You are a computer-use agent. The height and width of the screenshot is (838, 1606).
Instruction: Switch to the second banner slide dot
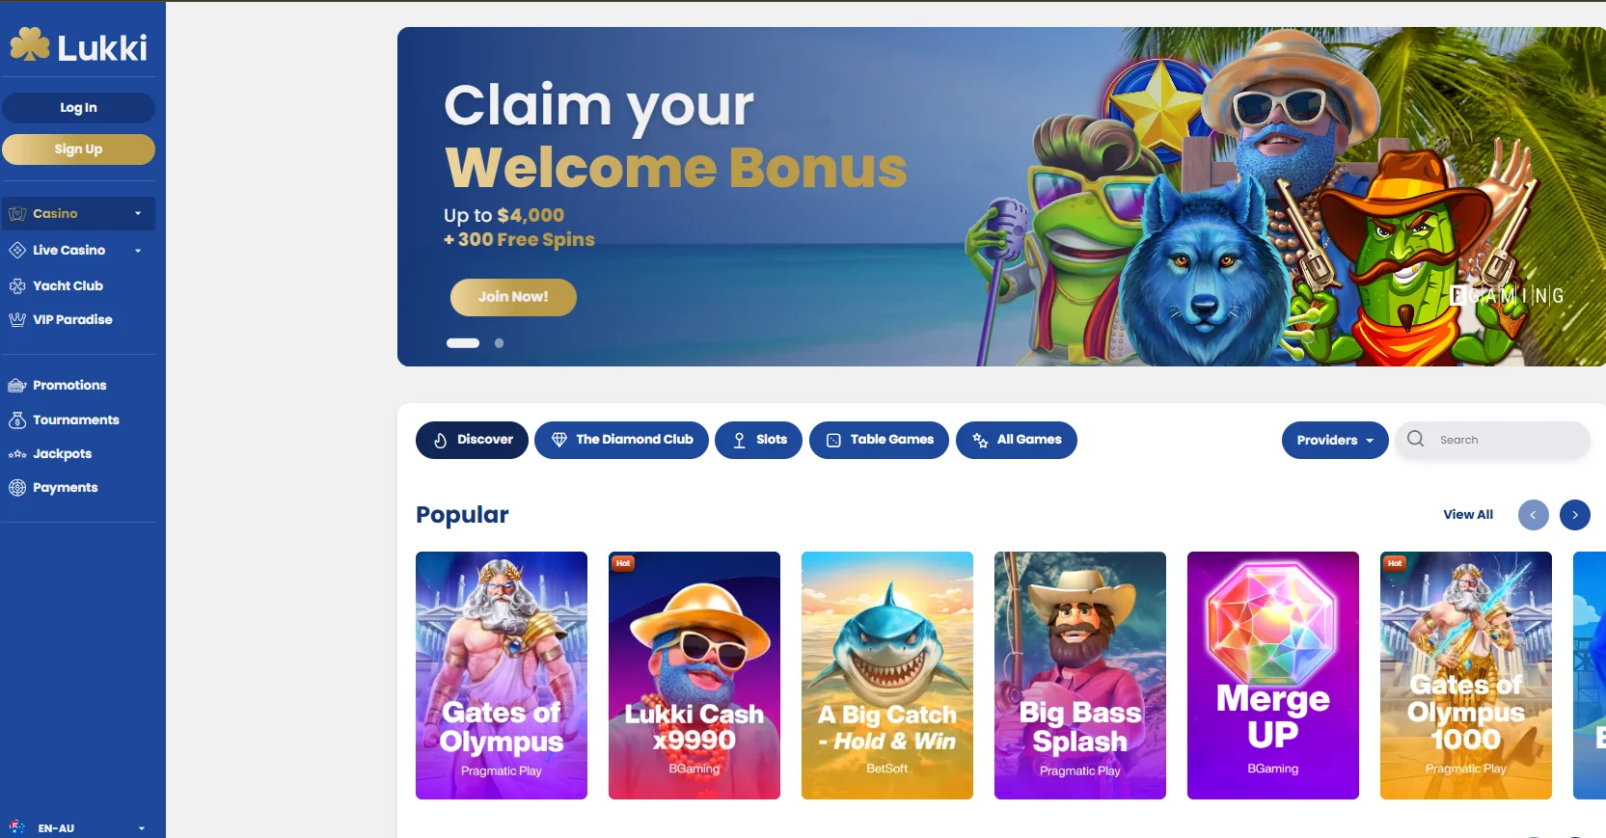499,342
